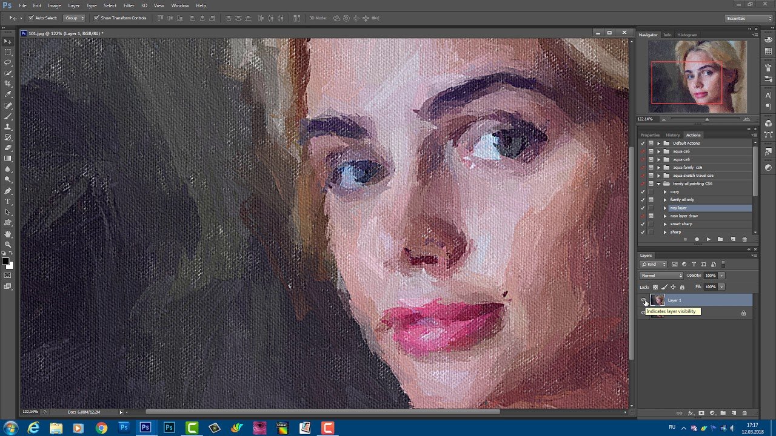Viewport: 776px width, 436px height.
Task: Toggle the Auto-Select checkbox
Action: point(31,18)
